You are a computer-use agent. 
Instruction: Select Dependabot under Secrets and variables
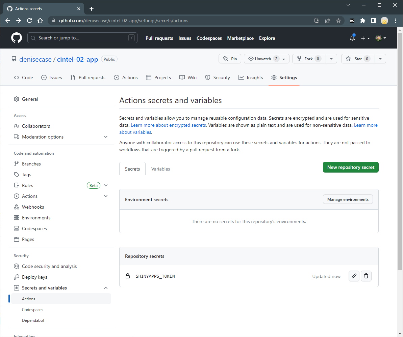pyautogui.click(x=61, y=320)
